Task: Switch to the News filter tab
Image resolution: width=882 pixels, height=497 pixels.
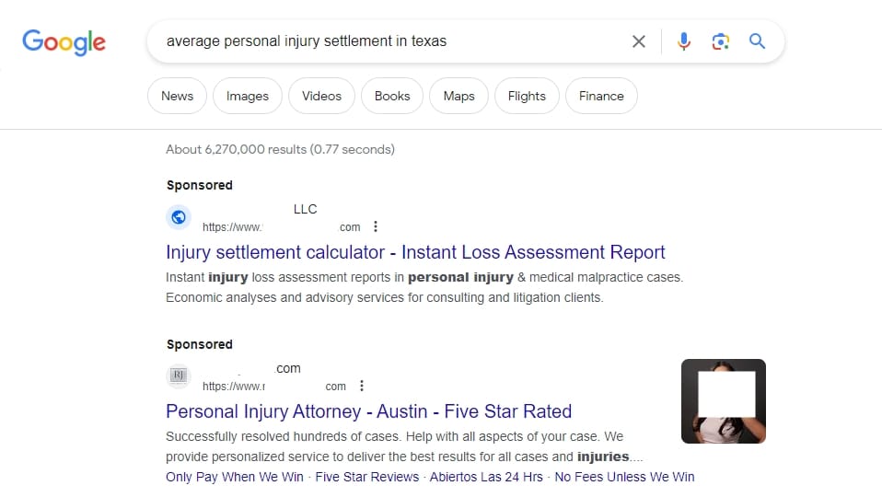Action: pyautogui.click(x=177, y=96)
